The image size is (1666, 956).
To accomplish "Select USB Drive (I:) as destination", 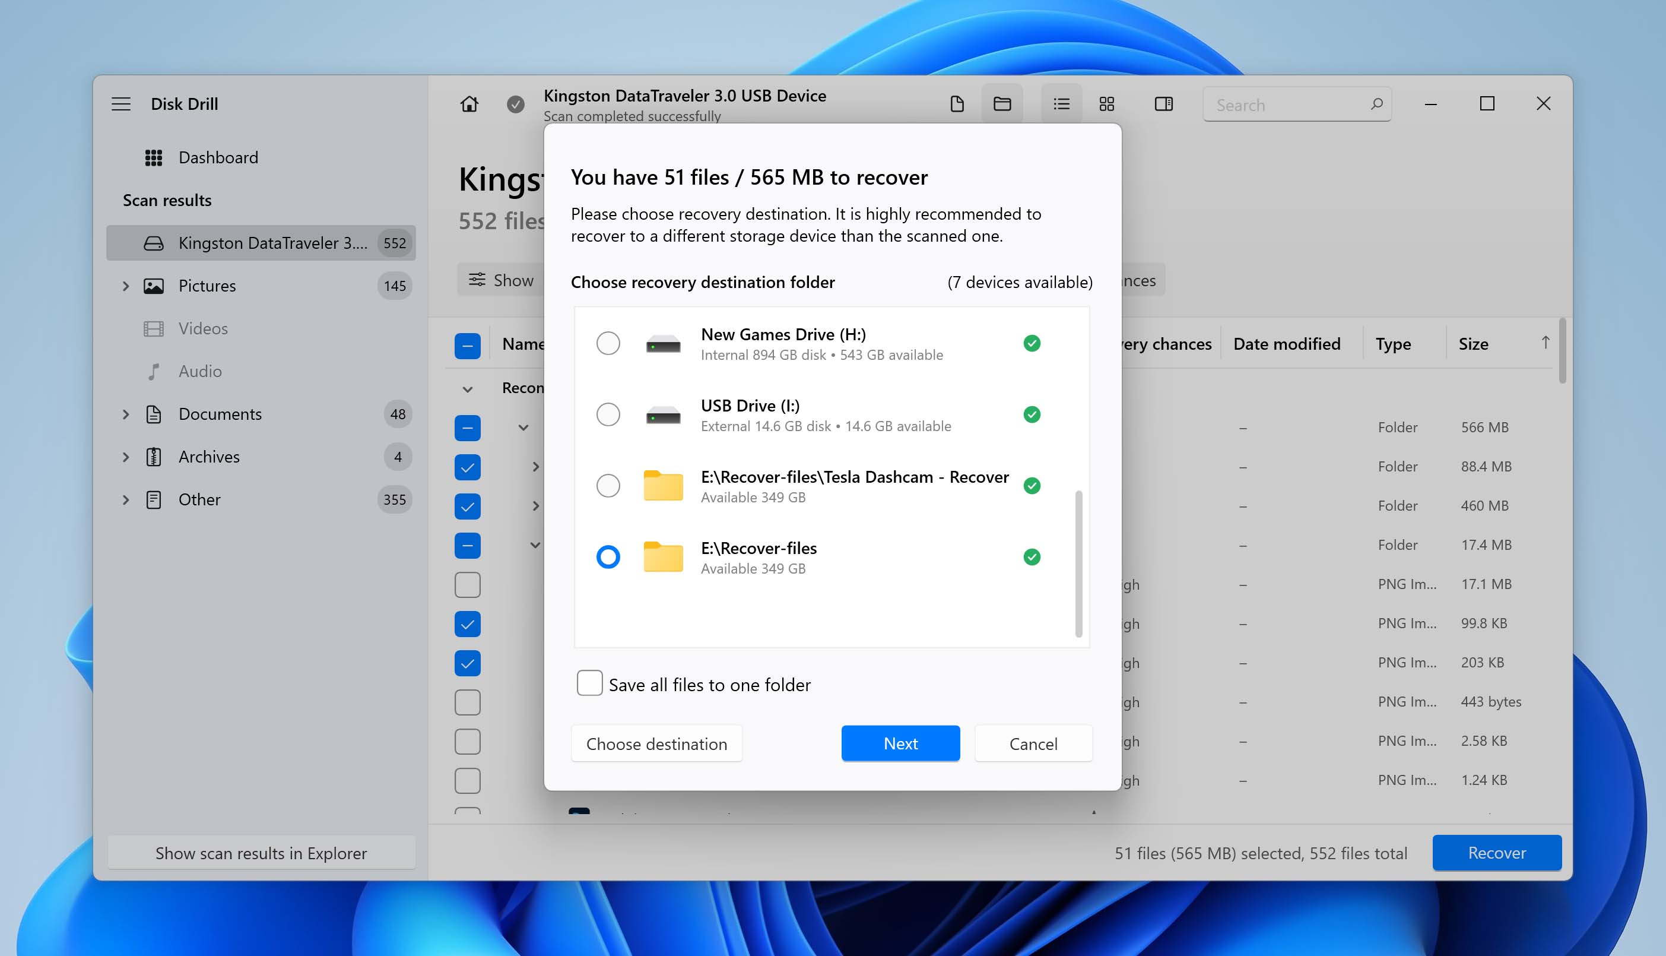I will point(608,414).
